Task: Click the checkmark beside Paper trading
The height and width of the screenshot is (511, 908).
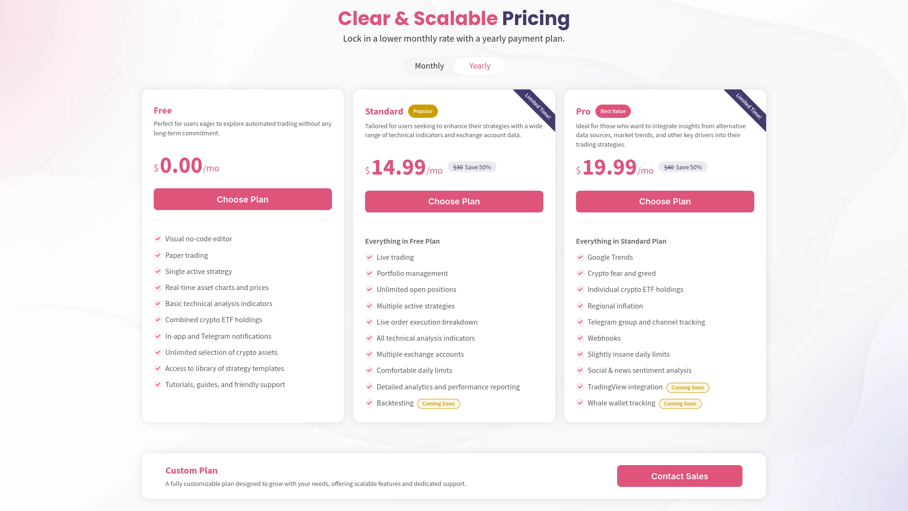Action: pos(158,255)
